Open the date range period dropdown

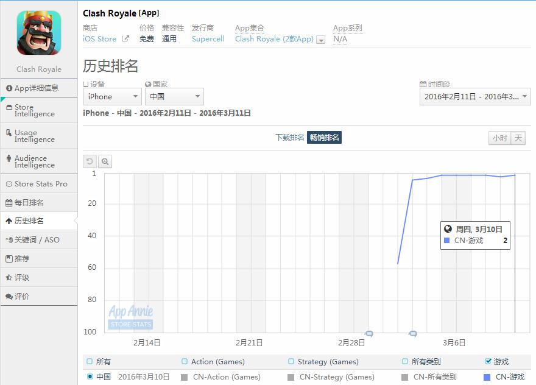click(x=475, y=96)
